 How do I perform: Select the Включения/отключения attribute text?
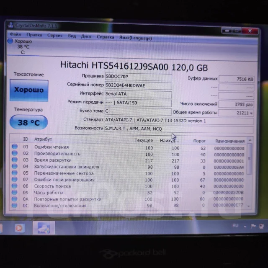[60, 206]
